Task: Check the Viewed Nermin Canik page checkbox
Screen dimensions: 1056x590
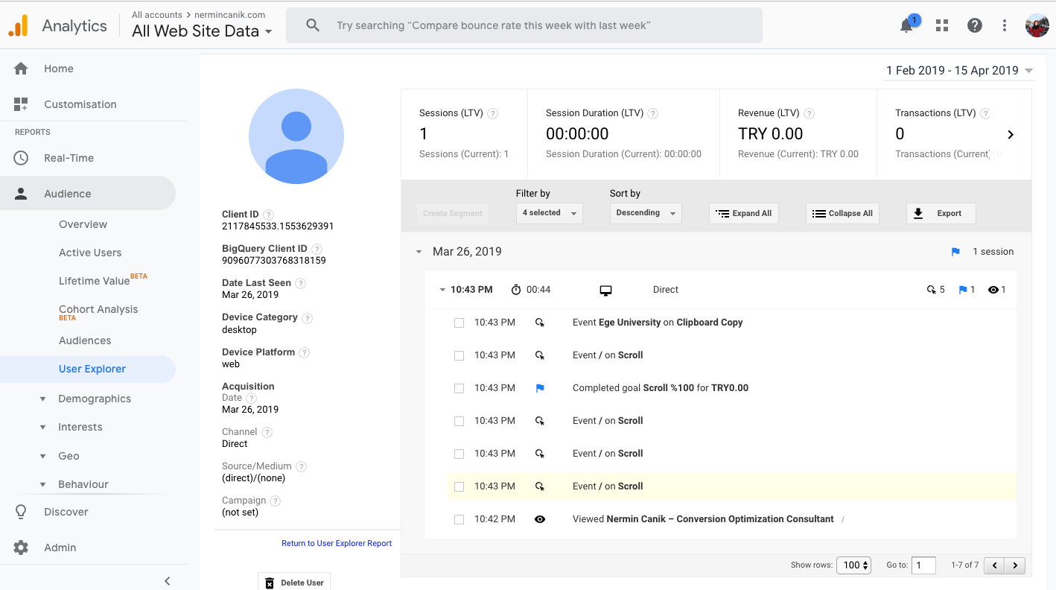Action: (x=459, y=519)
